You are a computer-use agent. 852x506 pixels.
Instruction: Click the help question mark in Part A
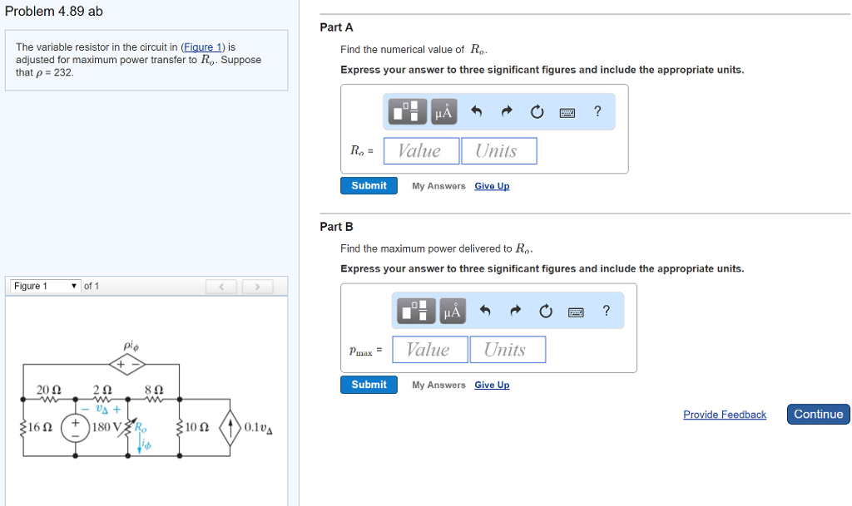[x=597, y=111]
